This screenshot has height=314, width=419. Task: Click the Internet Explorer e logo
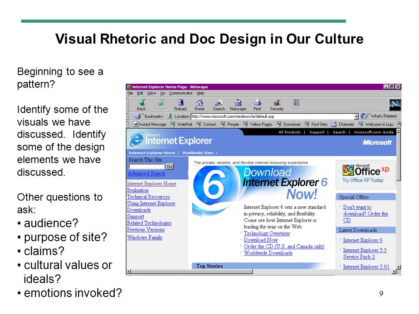click(137, 140)
